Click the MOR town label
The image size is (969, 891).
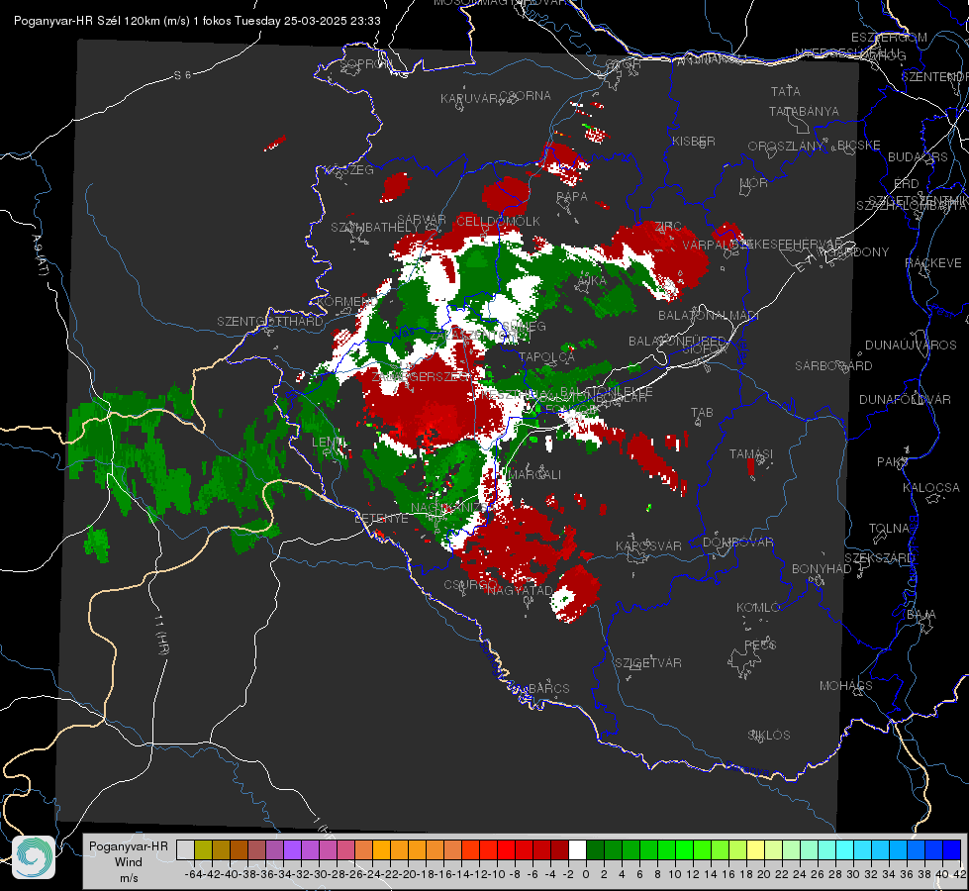click(754, 182)
